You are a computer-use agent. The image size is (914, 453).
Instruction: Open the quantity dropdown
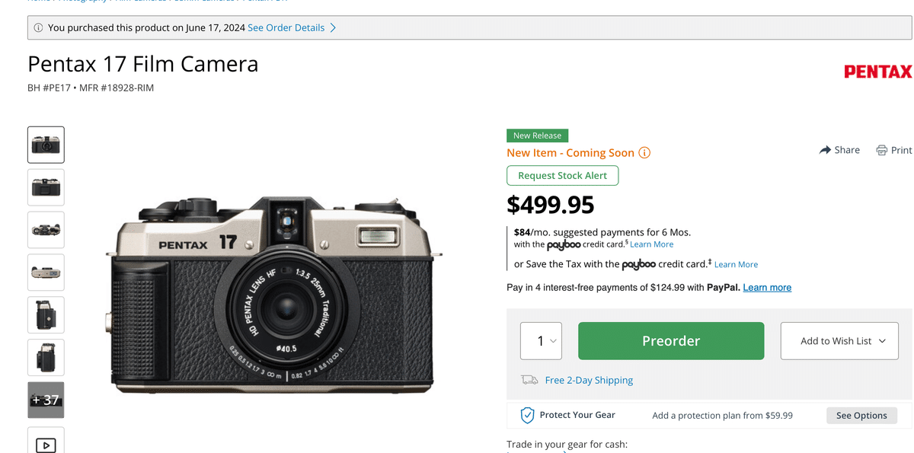pos(541,341)
